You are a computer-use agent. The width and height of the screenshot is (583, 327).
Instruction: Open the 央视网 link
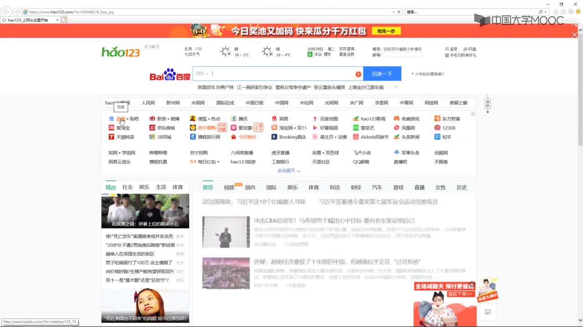(198, 103)
